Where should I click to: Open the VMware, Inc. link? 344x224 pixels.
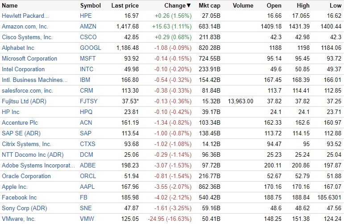click(19, 219)
